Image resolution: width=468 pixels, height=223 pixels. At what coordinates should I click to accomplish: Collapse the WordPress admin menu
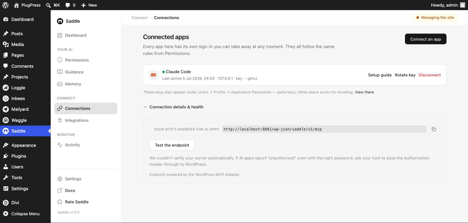click(25, 214)
